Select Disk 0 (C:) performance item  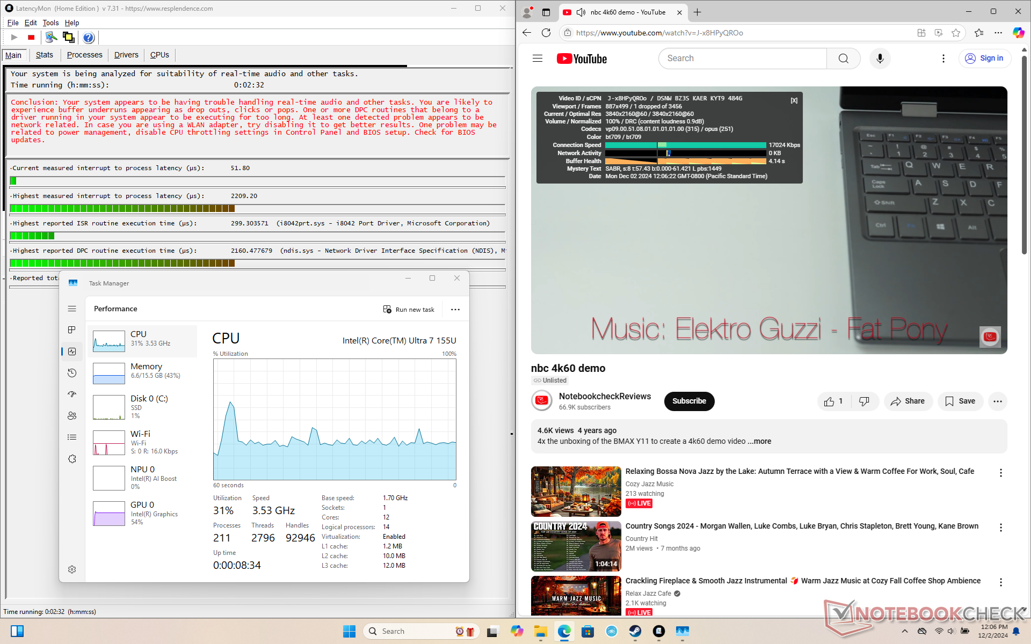click(142, 407)
